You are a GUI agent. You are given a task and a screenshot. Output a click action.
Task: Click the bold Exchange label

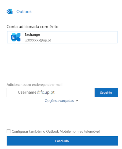(x=32, y=35)
